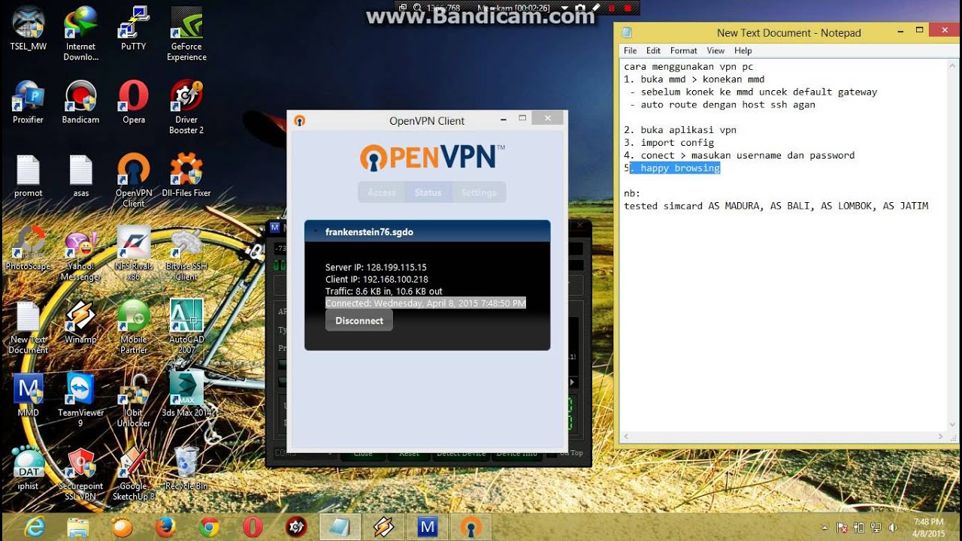
Task: Click the volume icon in system tray
Action: (x=893, y=528)
